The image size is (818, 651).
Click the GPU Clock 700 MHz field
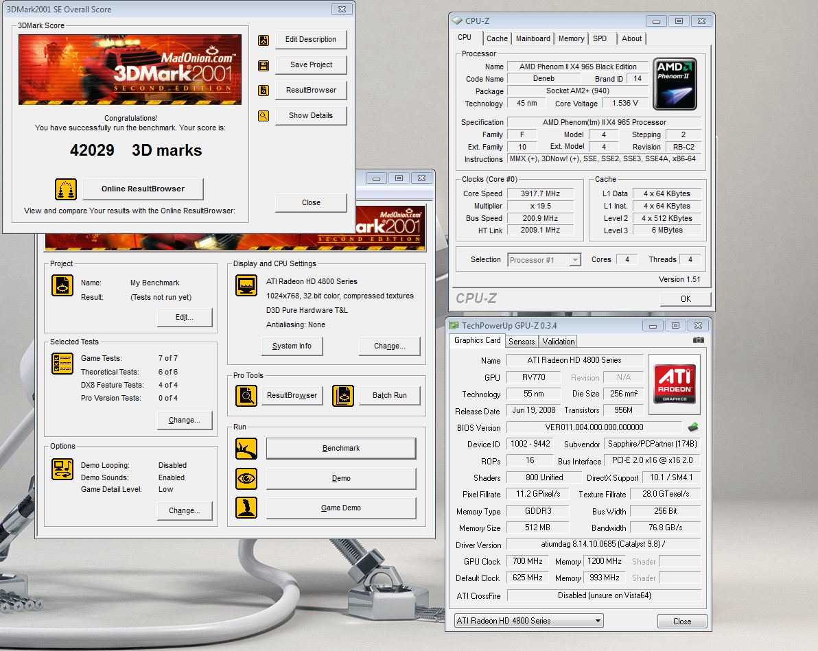[528, 561]
